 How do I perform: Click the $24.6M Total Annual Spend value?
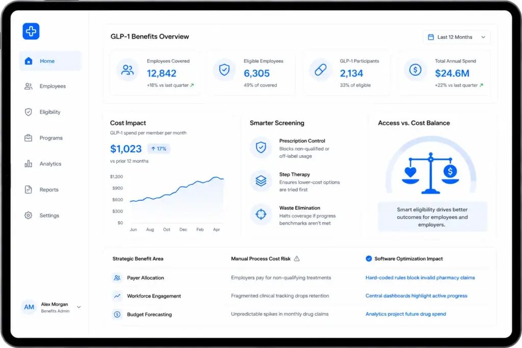click(x=452, y=73)
